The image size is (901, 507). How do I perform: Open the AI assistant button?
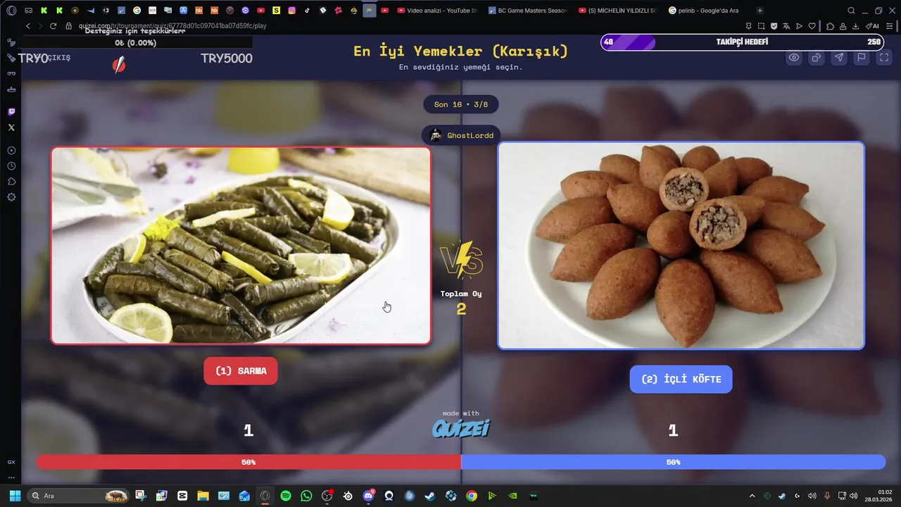(x=872, y=26)
